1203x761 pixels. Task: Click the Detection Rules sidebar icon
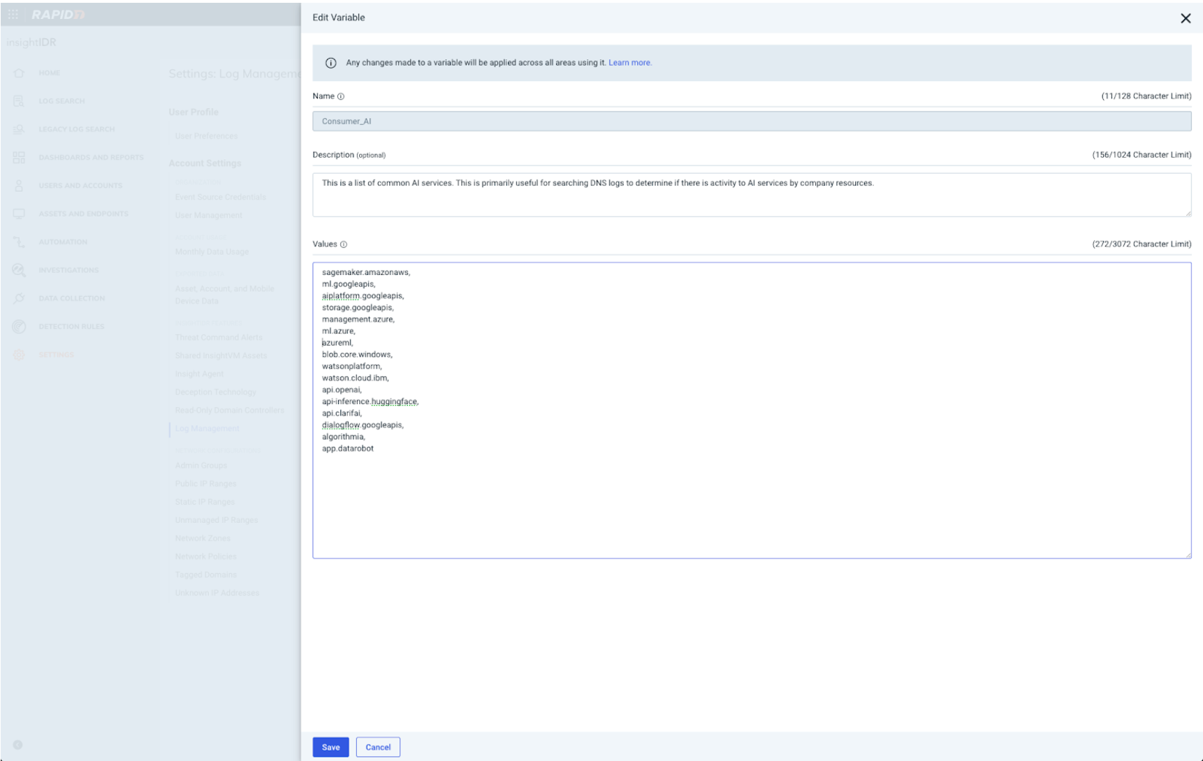(x=19, y=327)
